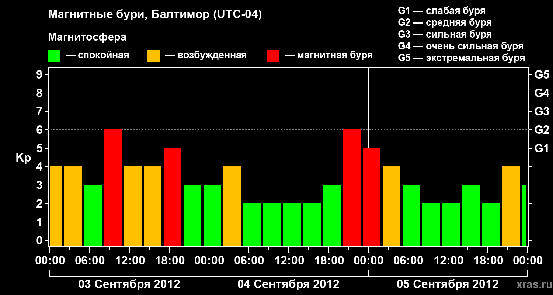The image size is (553, 295).
Task: Click the '05 Сентября 2012' date label
Action: 448,284
